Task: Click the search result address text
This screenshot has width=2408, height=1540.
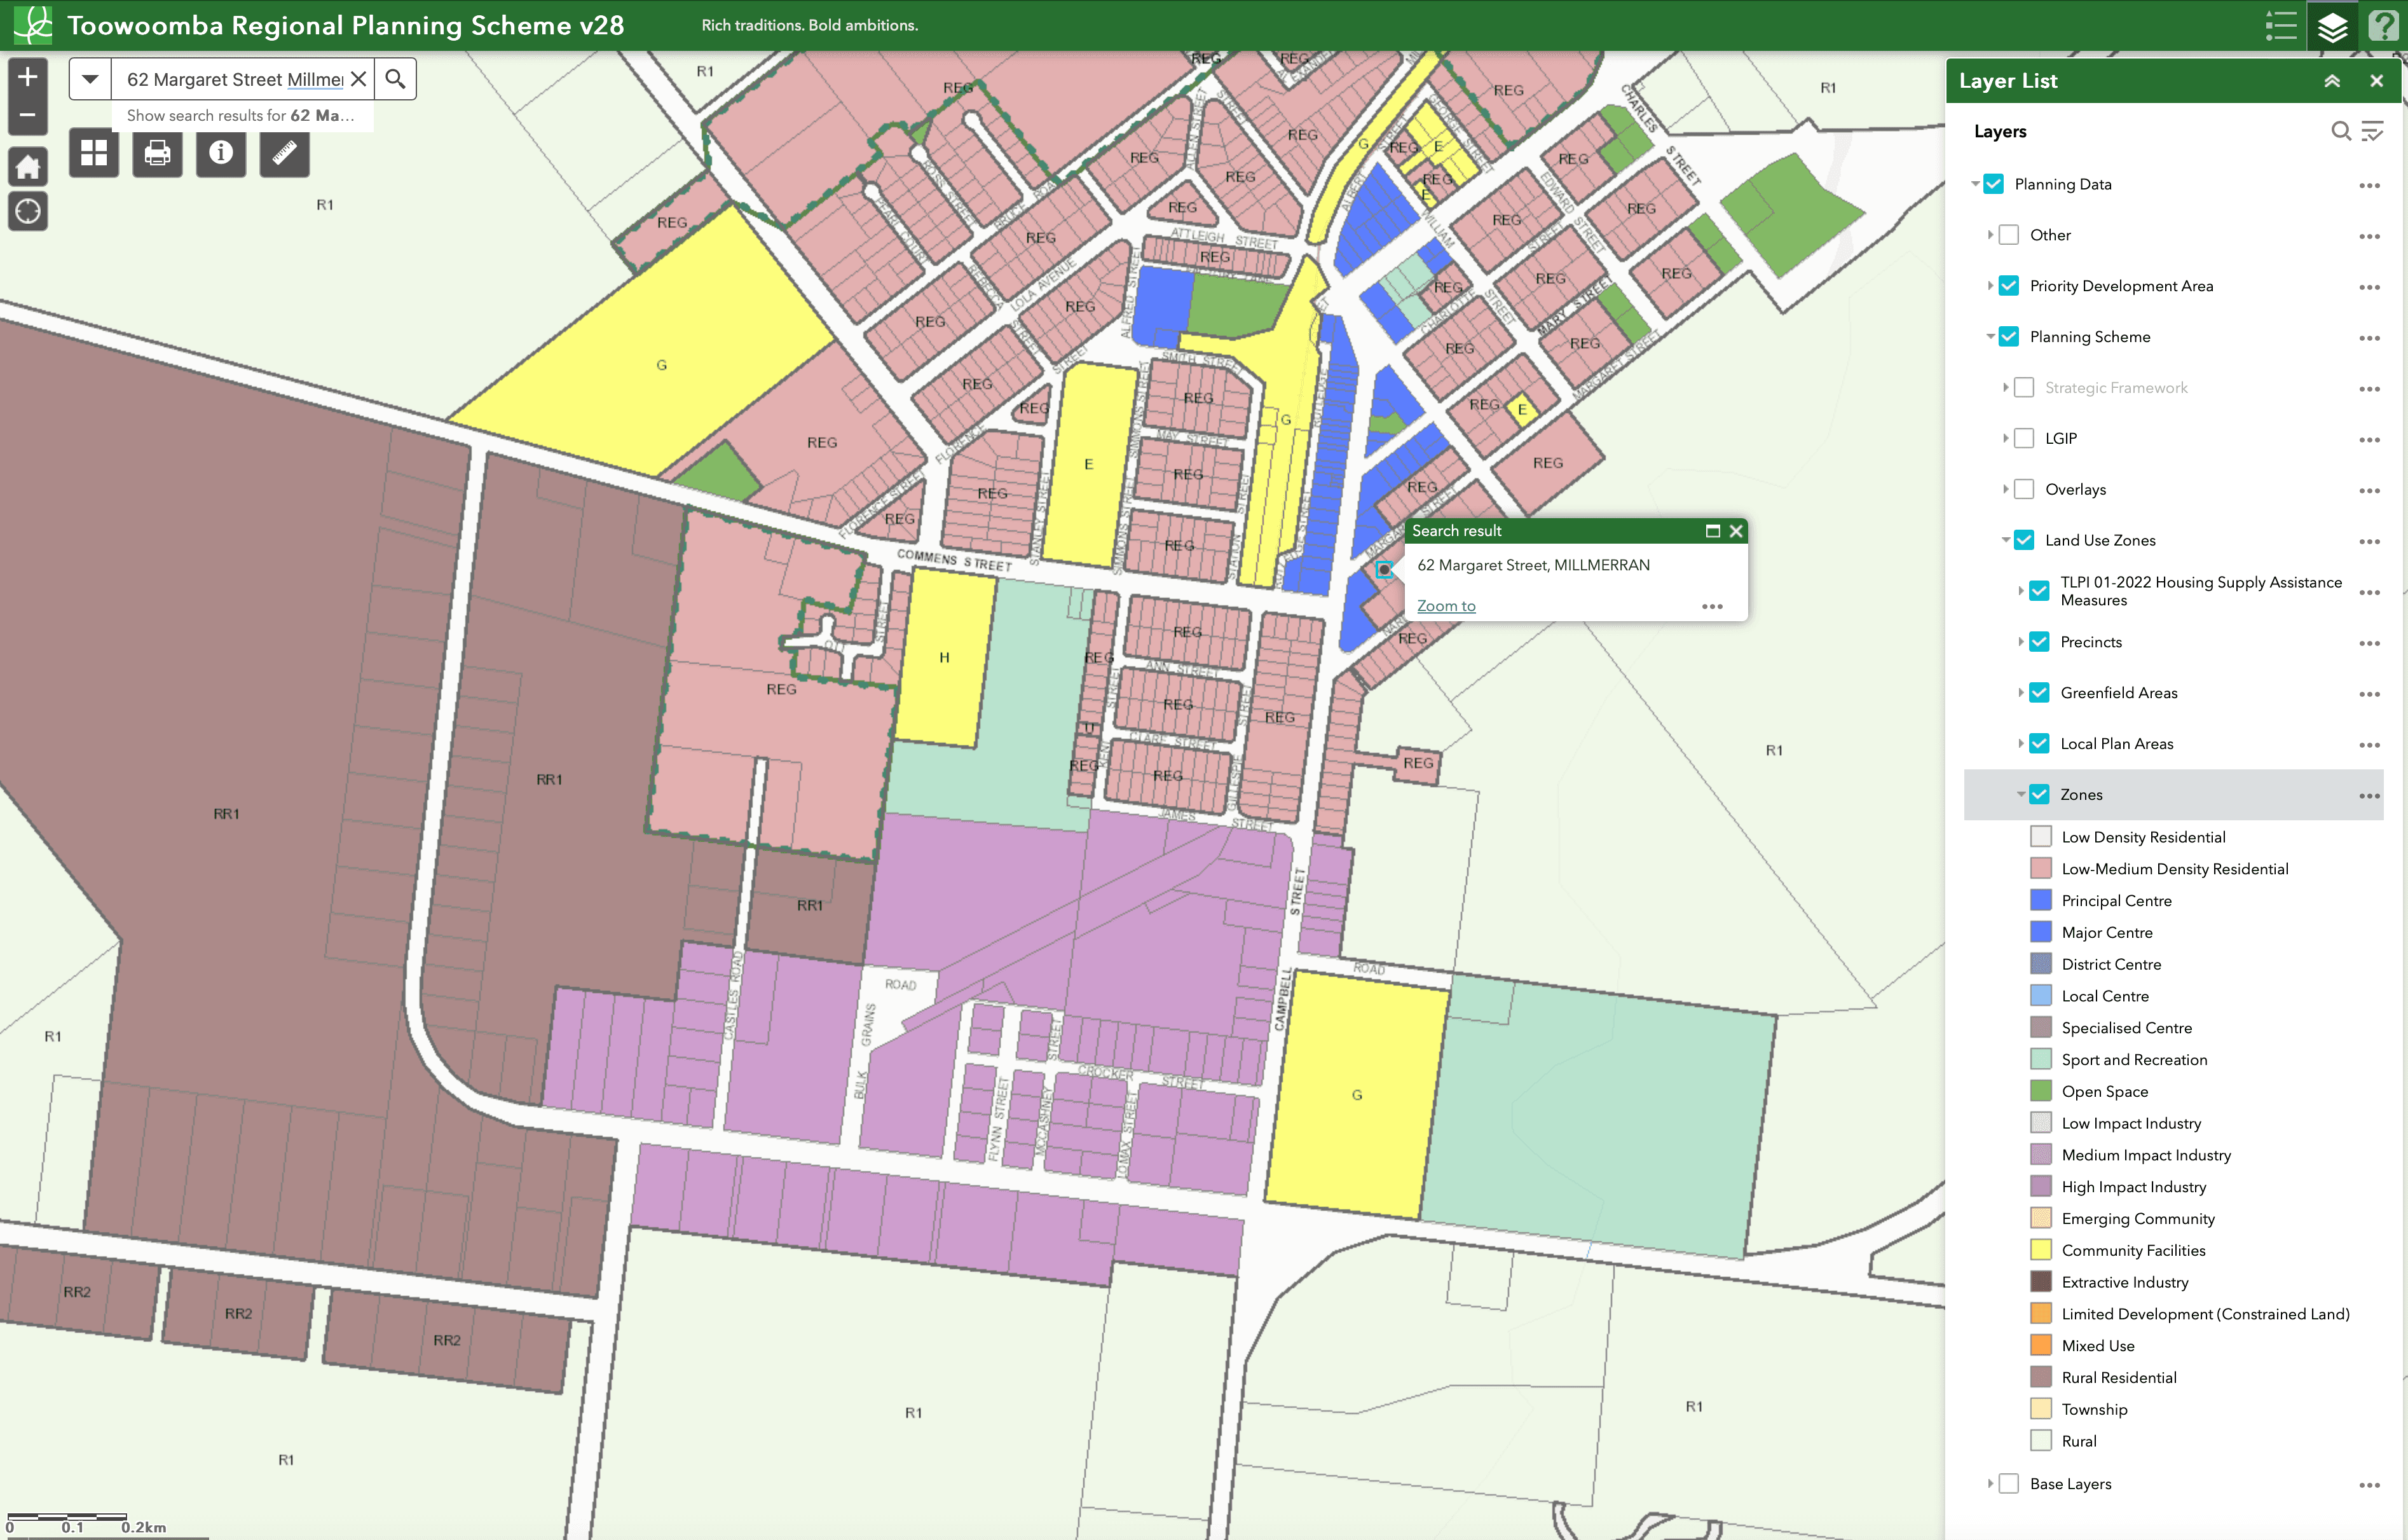Action: 1533,565
